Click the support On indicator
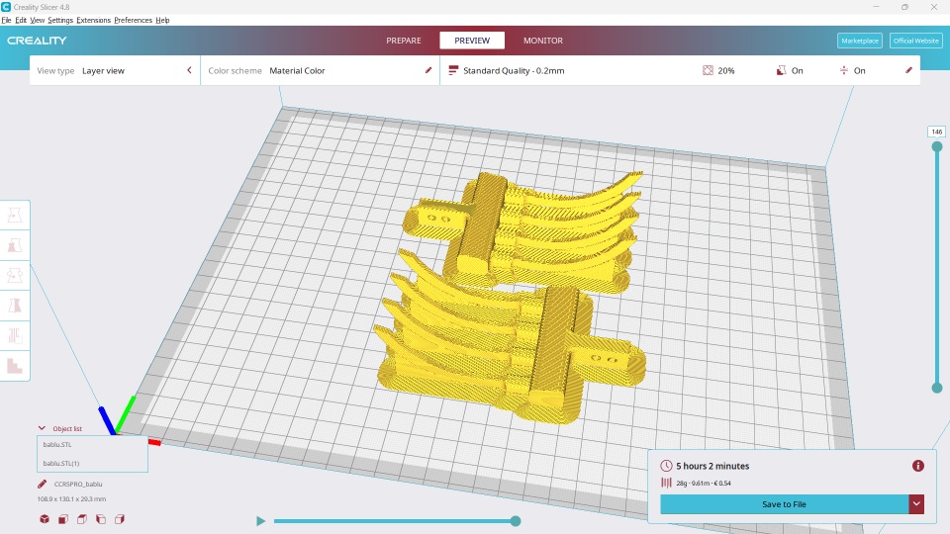The image size is (950, 534). [790, 70]
